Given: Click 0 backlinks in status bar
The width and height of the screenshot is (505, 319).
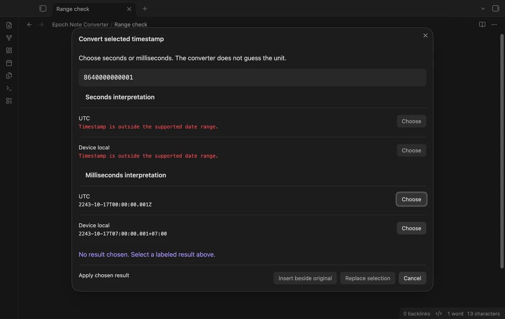Looking at the screenshot, I should [417, 314].
